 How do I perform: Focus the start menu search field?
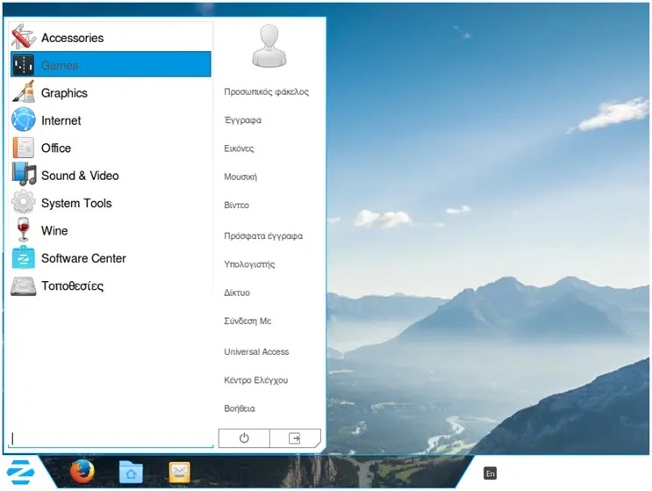coord(111,438)
